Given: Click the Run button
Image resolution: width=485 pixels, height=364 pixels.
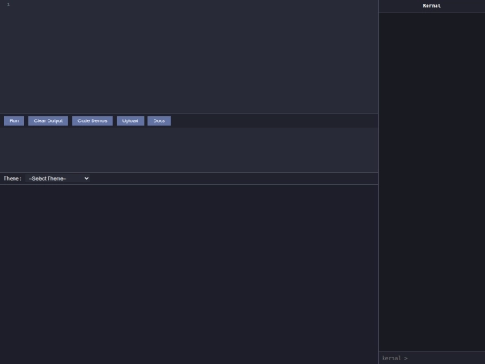Looking at the screenshot, I should tap(13, 120).
